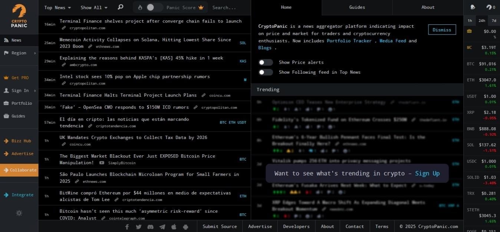Image resolution: width=500 pixels, height=232 pixels.
Task: Turn on Show Following feed toggle
Action: (266, 72)
